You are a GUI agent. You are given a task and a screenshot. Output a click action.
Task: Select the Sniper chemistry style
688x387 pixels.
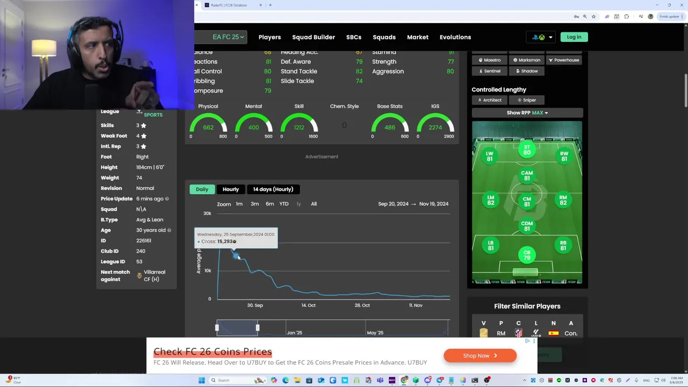[527, 100]
